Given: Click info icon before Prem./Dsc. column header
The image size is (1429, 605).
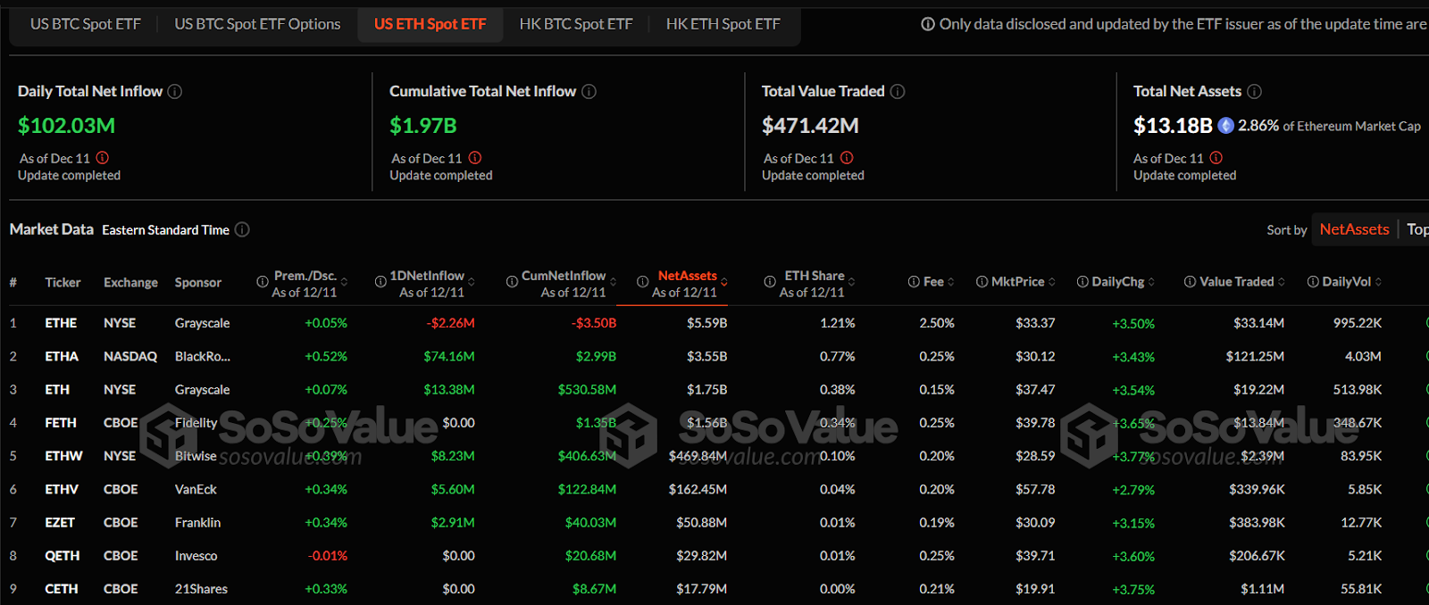Looking at the screenshot, I should pyautogui.click(x=263, y=282).
